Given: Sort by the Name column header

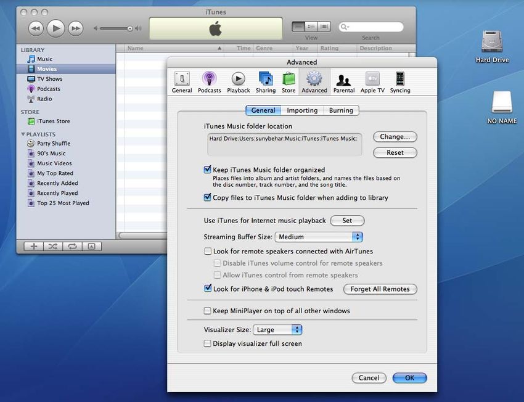Looking at the screenshot, I should 174,48.
